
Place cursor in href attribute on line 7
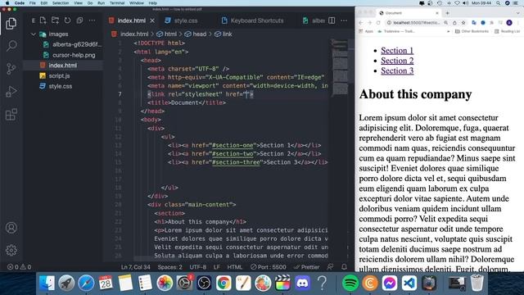[247, 94]
